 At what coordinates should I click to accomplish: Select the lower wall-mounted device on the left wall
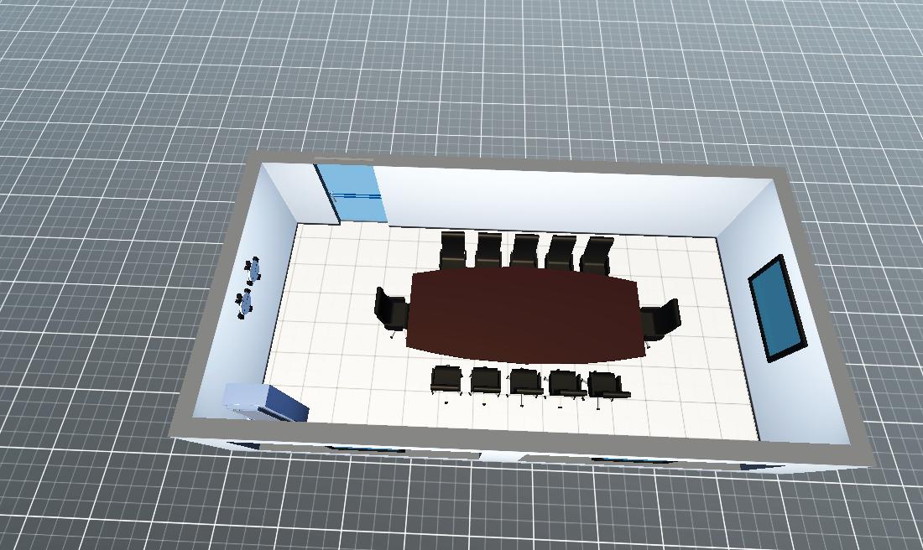coord(244,303)
